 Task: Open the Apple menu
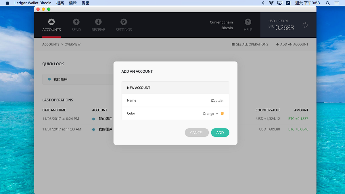7,3
